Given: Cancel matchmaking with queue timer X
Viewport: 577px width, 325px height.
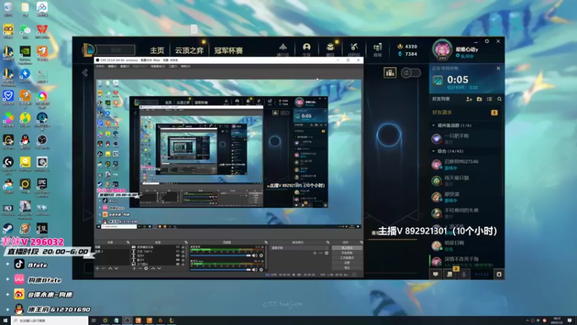Looking at the screenshot, I should 498,68.
